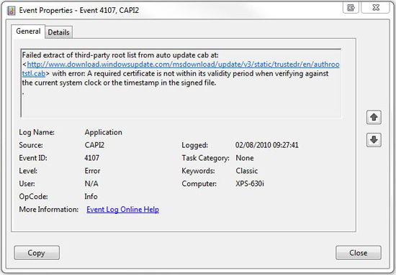Click the OpCode value 'Info'
This screenshot has height=275, width=396.
[x=91, y=197]
